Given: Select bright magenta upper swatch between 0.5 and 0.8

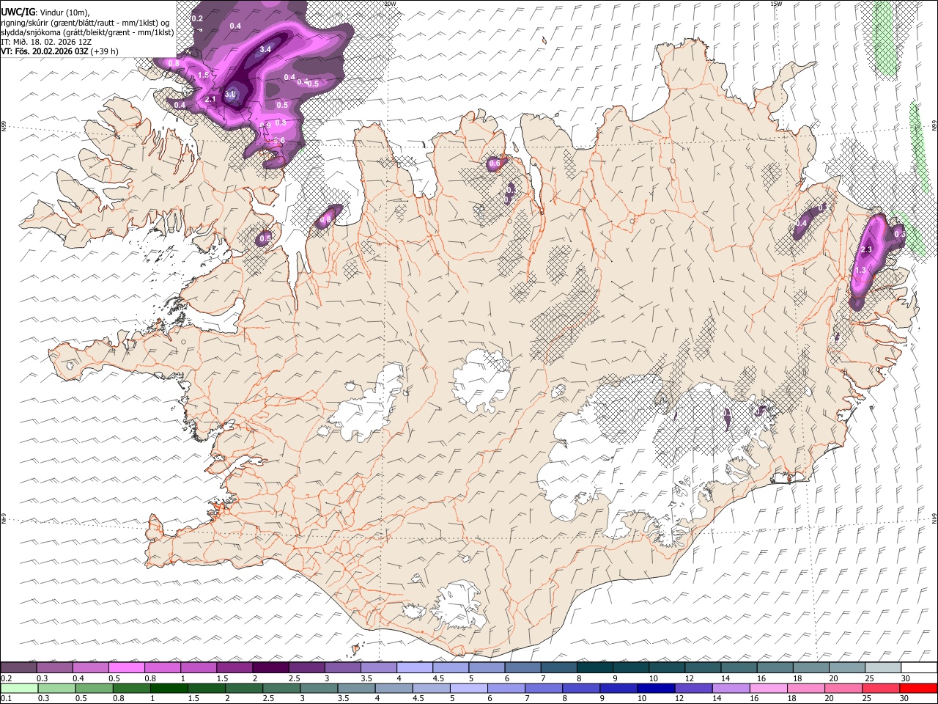Looking at the screenshot, I should (126, 668).
